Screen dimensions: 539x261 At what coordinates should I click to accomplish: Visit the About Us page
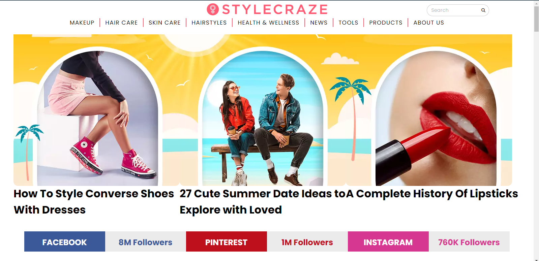[x=429, y=23]
